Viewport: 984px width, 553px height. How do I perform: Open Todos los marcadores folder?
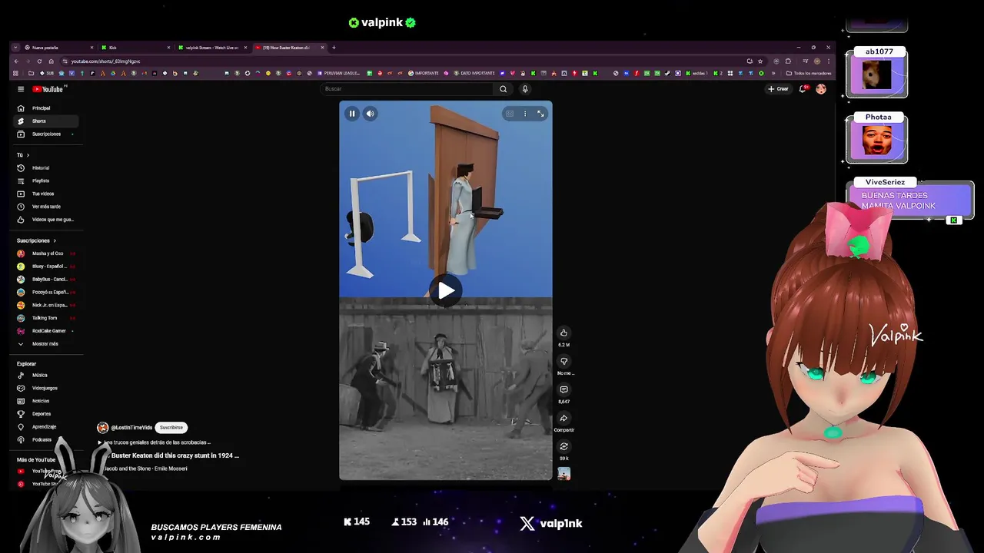tap(809, 74)
